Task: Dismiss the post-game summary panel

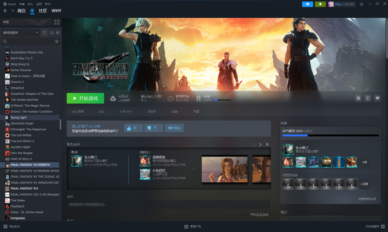Action: pyautogui.click(x=267, y=144)
